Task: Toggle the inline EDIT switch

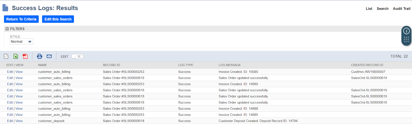Action: click(x=77, y=56)
